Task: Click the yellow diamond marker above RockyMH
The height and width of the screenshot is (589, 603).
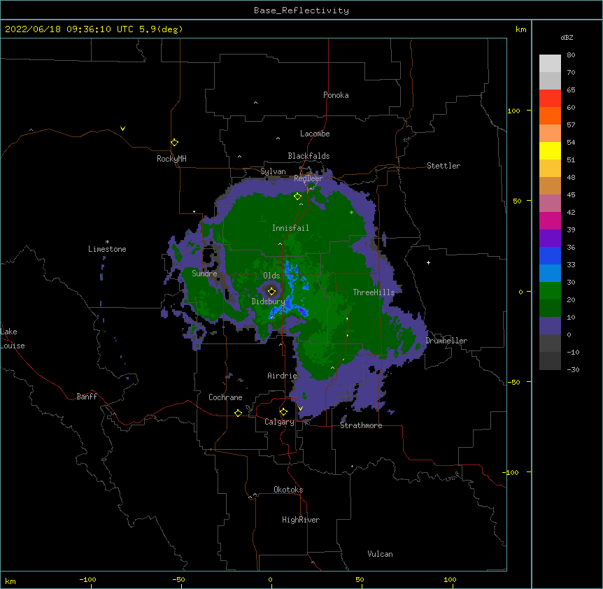Action: tap(174, 143)
